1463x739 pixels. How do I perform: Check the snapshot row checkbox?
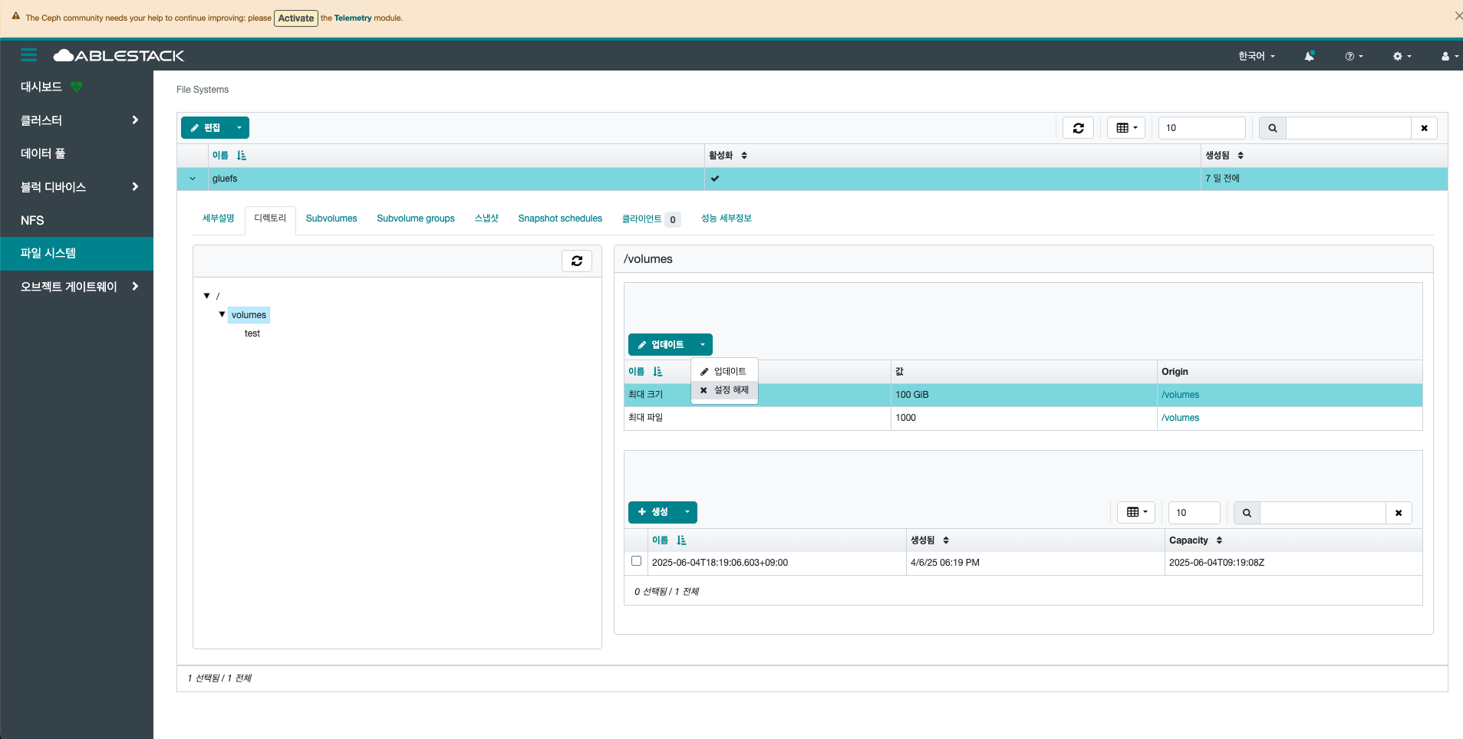click(x=636, y=561)
